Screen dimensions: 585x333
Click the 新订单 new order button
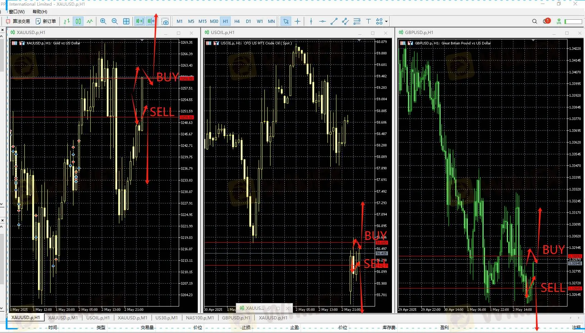click(46, 21)
